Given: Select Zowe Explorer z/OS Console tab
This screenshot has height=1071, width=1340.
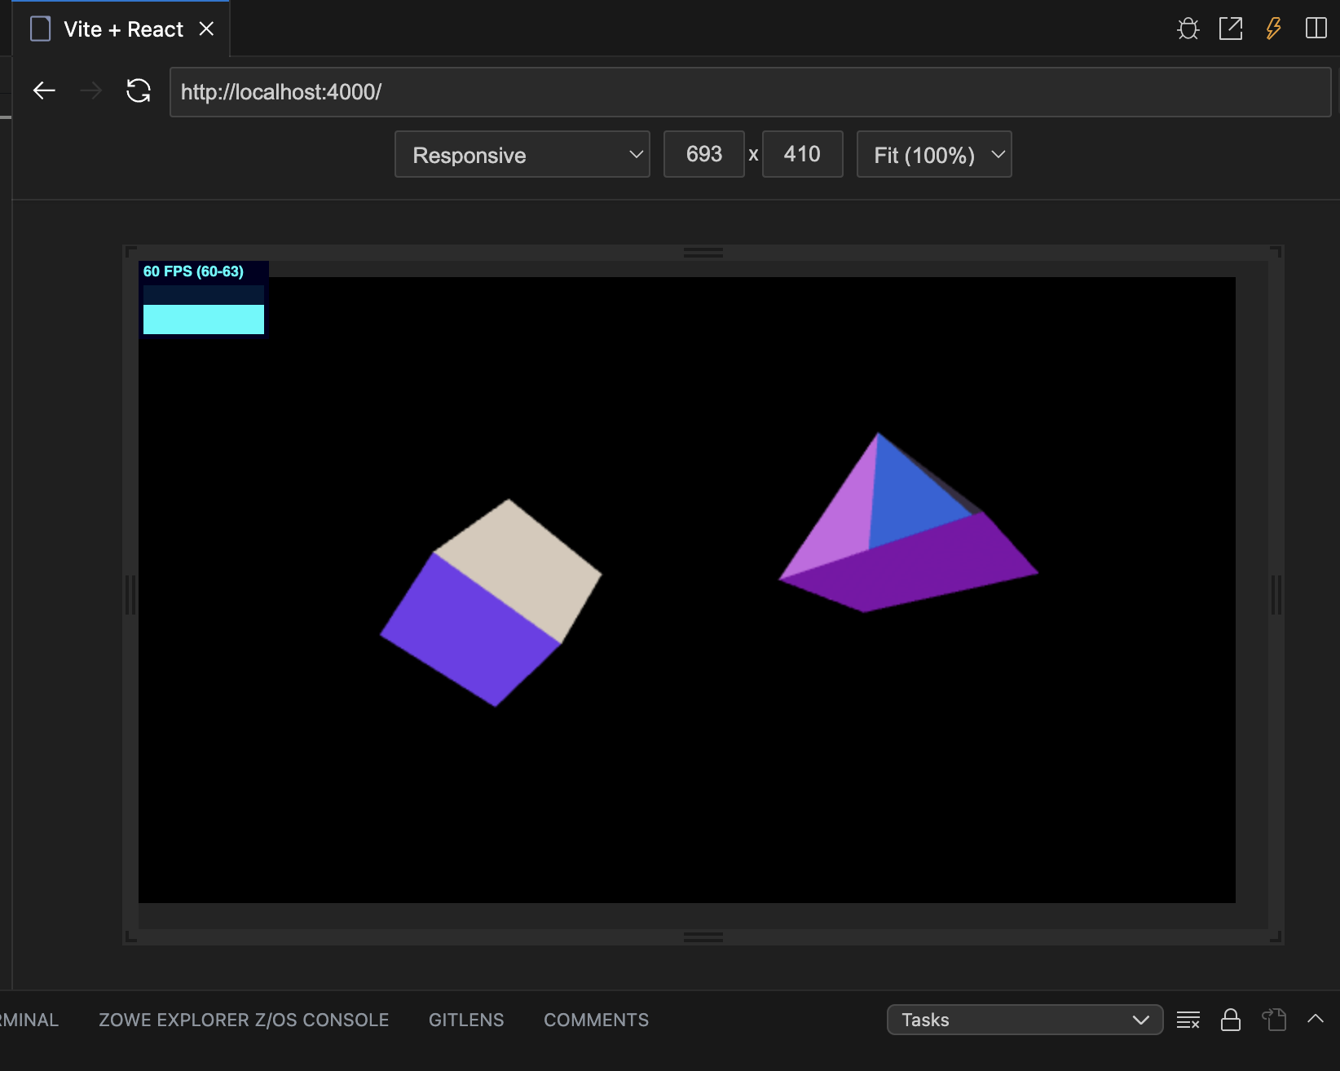Looking at the screenshot, I should pos(244,1020).
